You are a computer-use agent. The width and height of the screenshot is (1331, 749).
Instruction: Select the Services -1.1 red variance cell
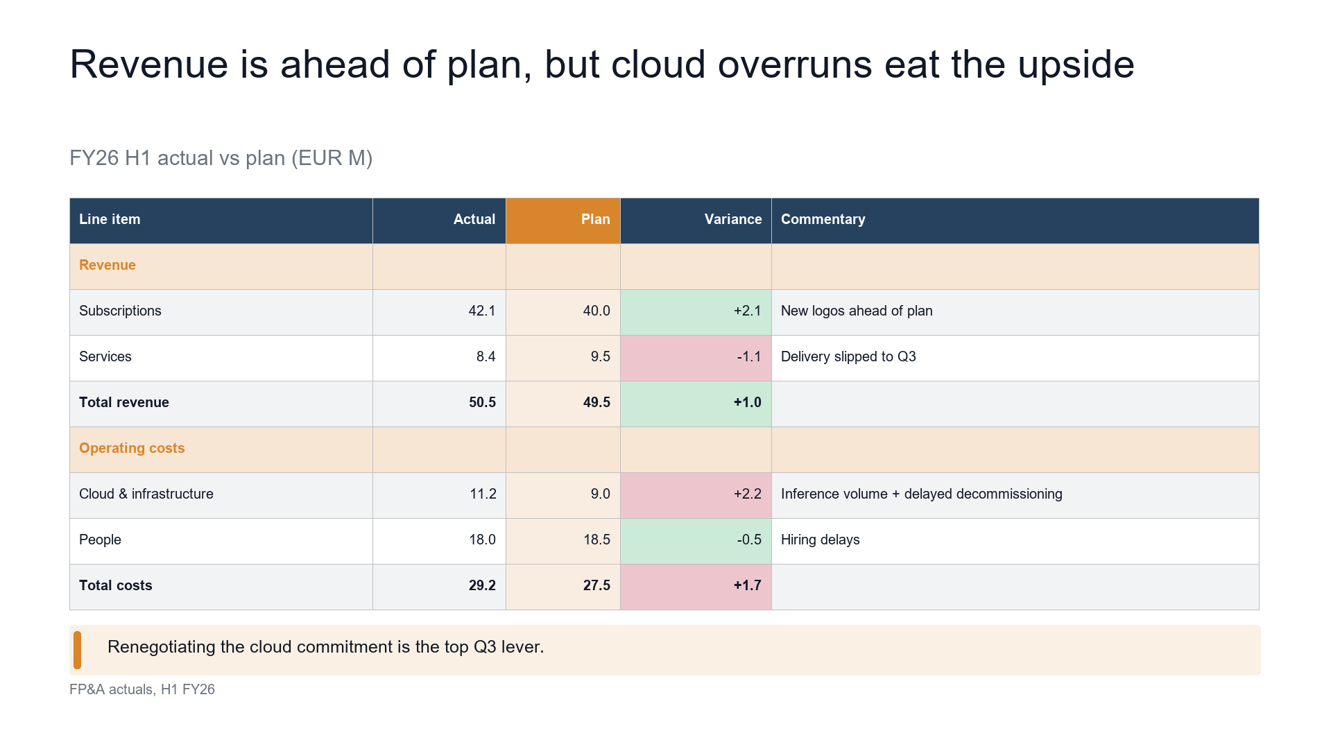696,358
